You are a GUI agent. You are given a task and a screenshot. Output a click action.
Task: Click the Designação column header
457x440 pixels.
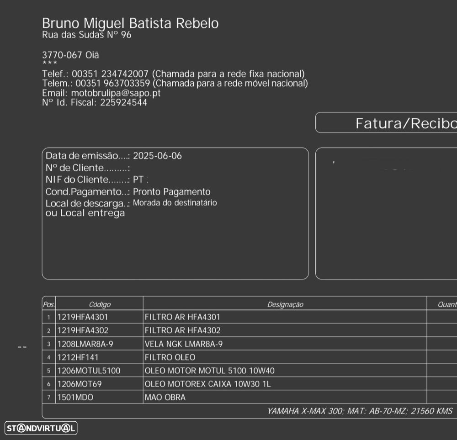tap(285, 304)
